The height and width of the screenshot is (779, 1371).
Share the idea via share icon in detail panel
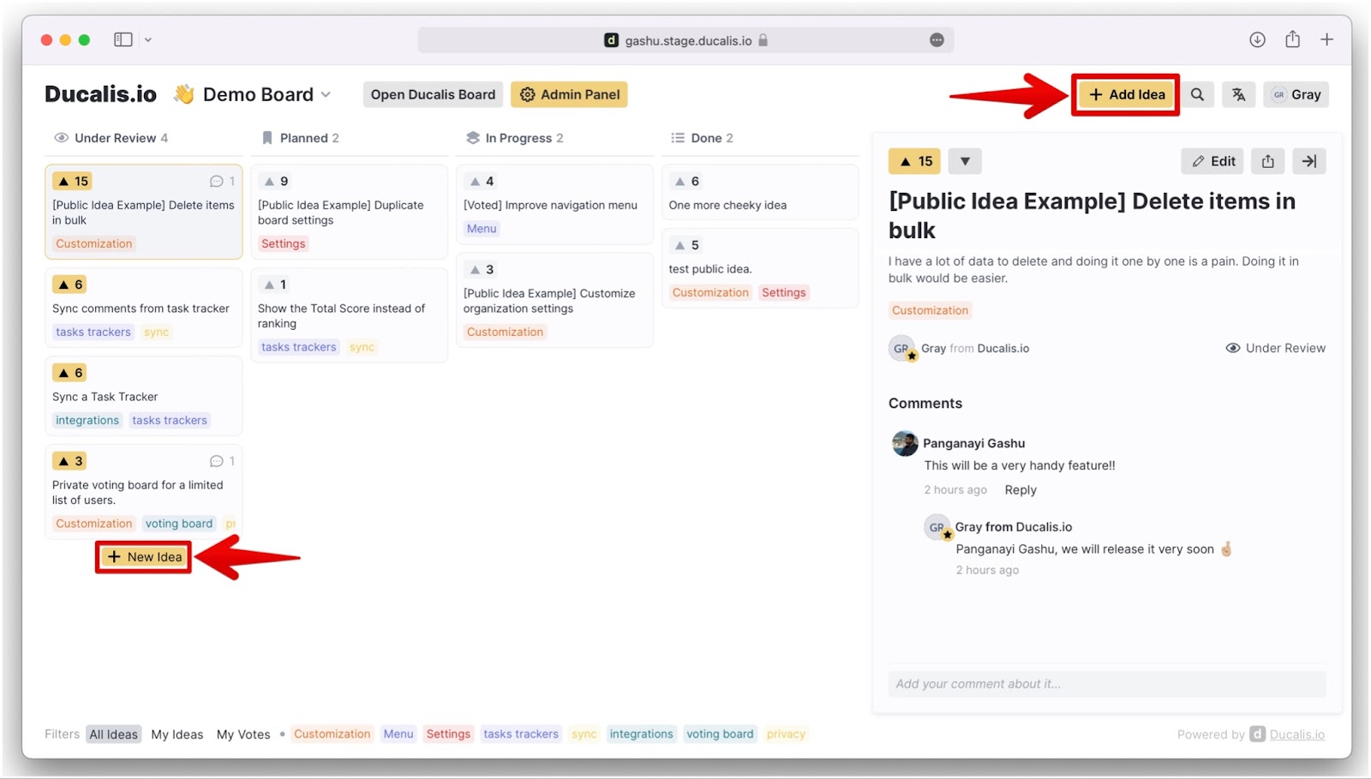(1268, 161)
